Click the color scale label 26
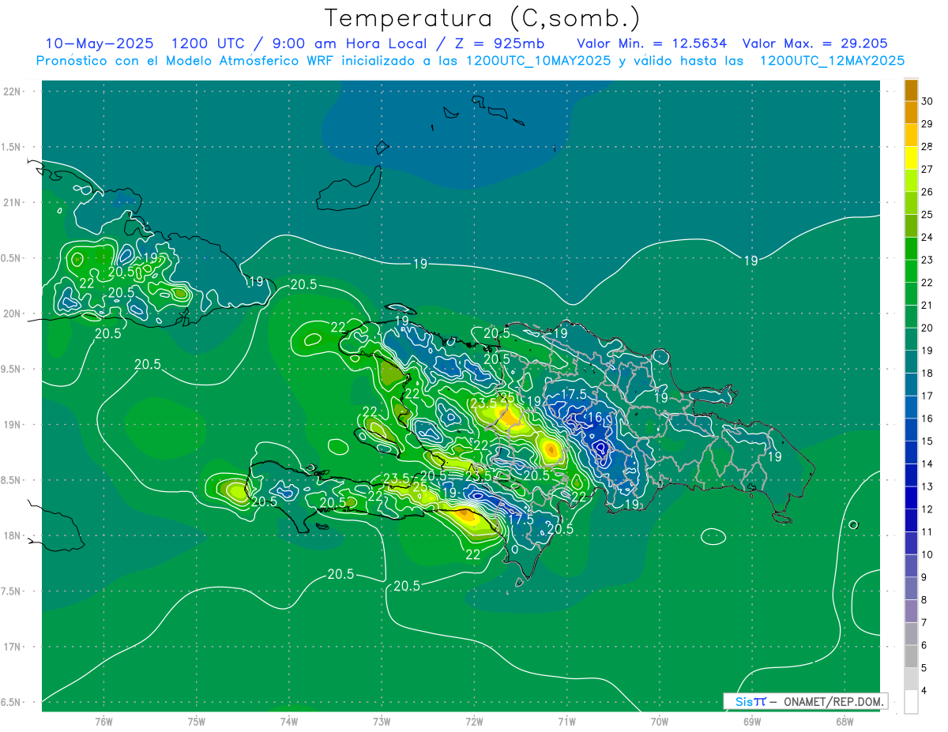 point(927,192)
